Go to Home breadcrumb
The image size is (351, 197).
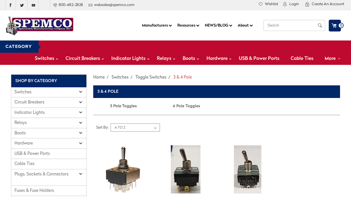click(x=99, y=77)
